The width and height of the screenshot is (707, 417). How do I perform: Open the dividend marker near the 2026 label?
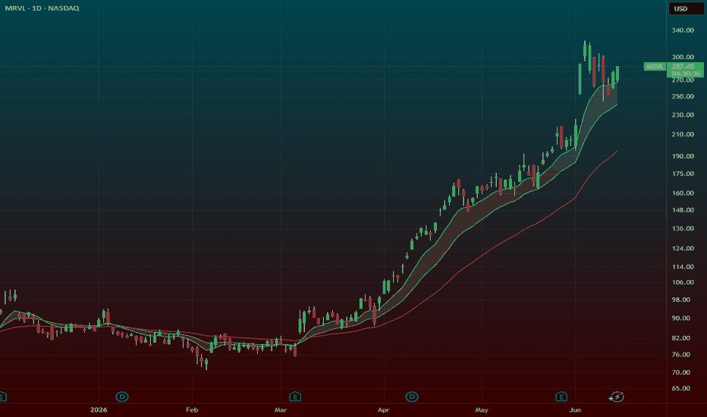click(122, 397)
